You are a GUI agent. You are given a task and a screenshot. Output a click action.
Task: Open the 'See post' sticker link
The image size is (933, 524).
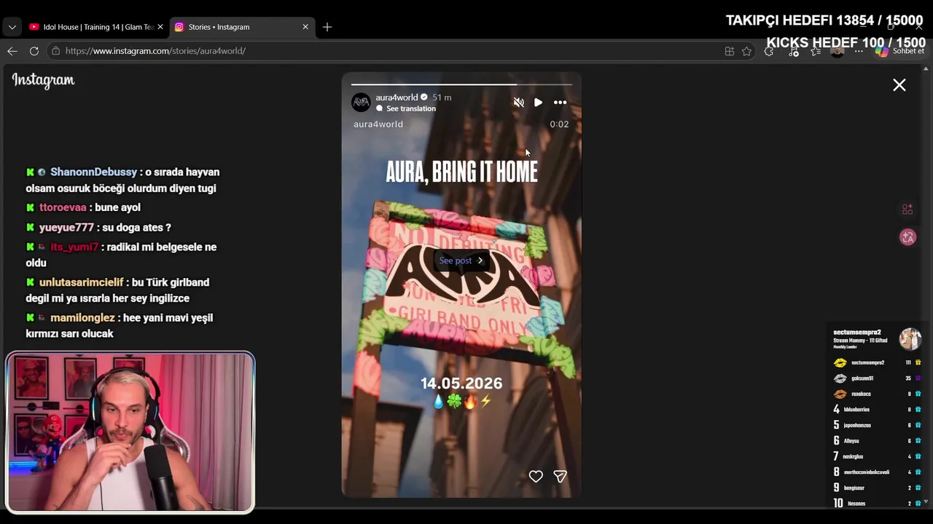(x=461, y=261)
